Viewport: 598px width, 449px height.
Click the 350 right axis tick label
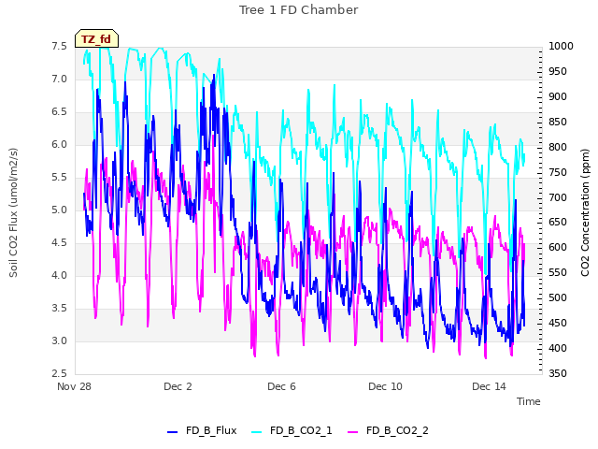[x=558, y=373]
